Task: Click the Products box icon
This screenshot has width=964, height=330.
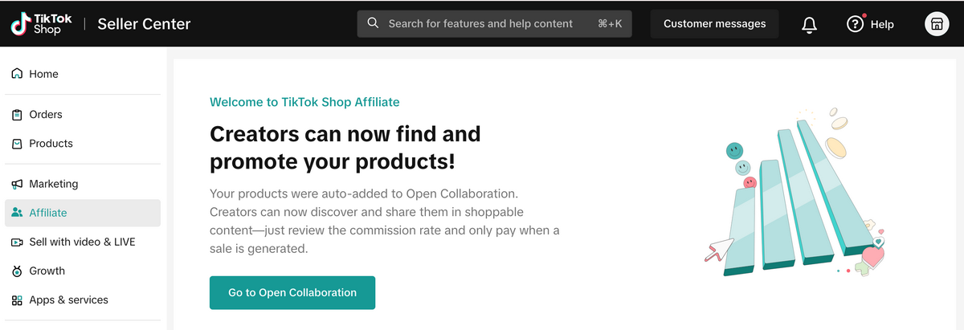Action: click(x=17, y=144)
